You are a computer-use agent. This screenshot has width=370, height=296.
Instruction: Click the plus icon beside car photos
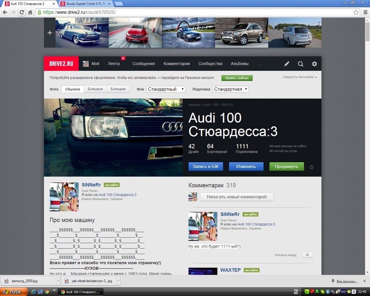(50, 33)
